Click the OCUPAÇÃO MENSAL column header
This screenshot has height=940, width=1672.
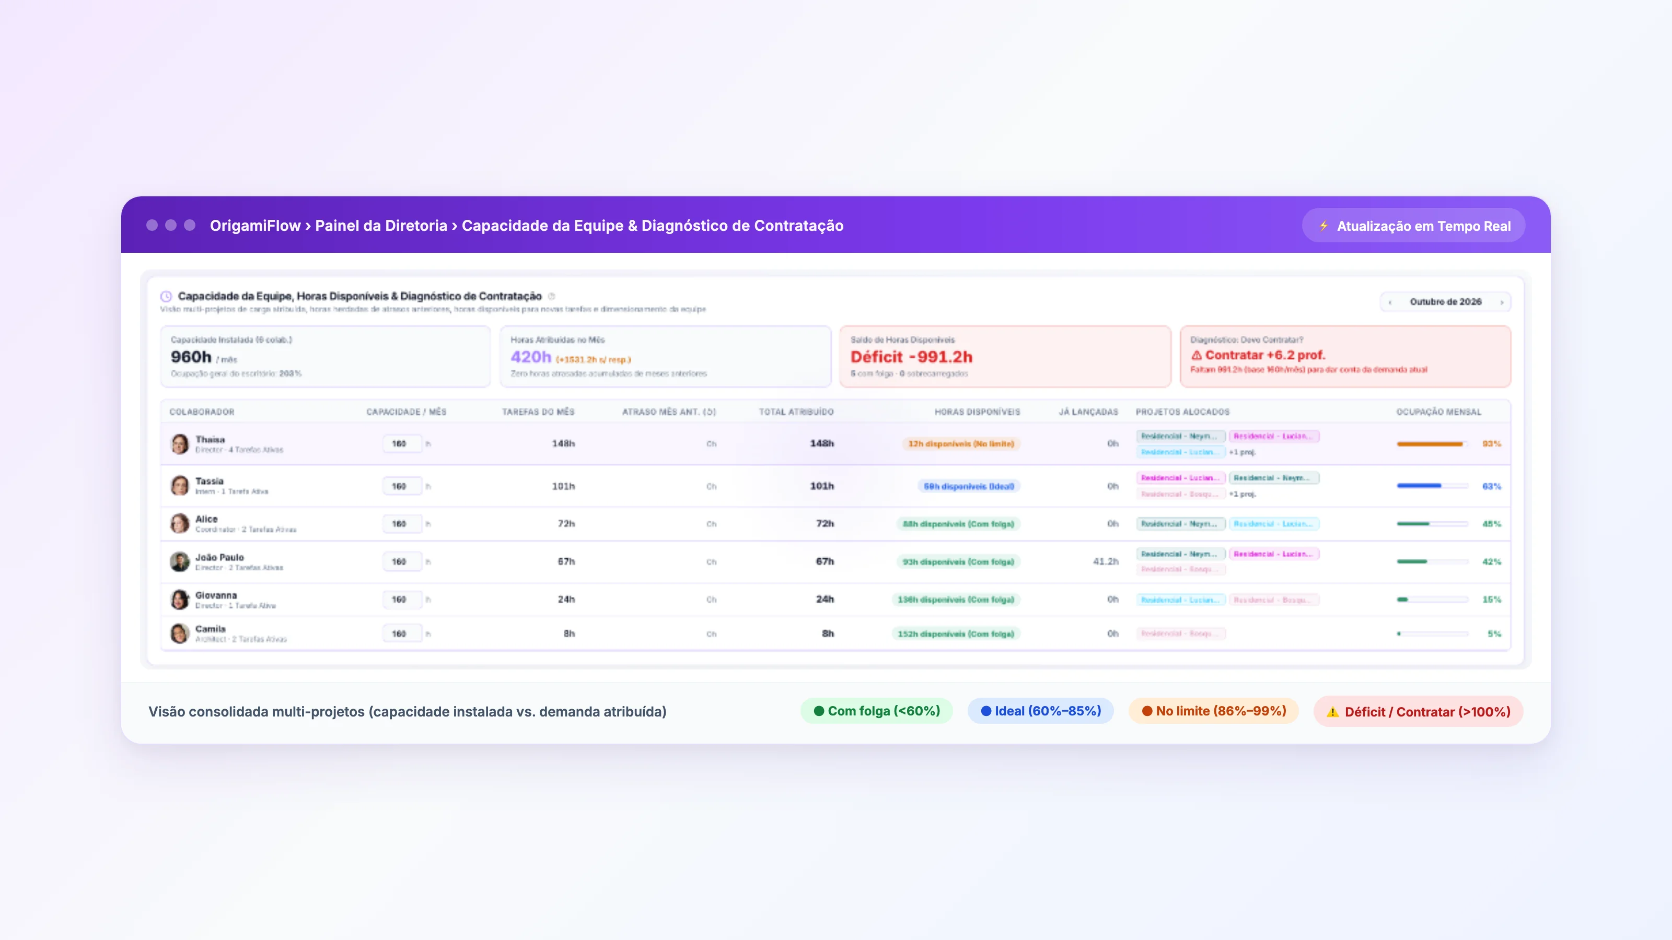(x=1438, y=412)
